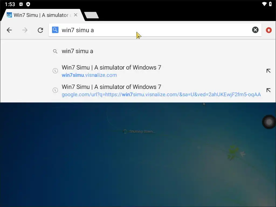This screenshot has height=207, width=276.
Task: Click the clock icon of the google.com/url suggestion
Action: 55,90
